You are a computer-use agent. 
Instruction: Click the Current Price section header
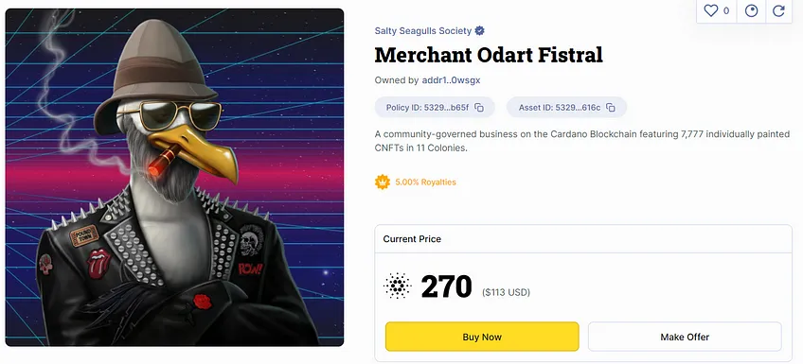412,239
